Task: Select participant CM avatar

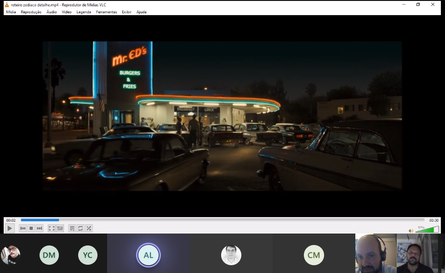Action: pos(314,255)
